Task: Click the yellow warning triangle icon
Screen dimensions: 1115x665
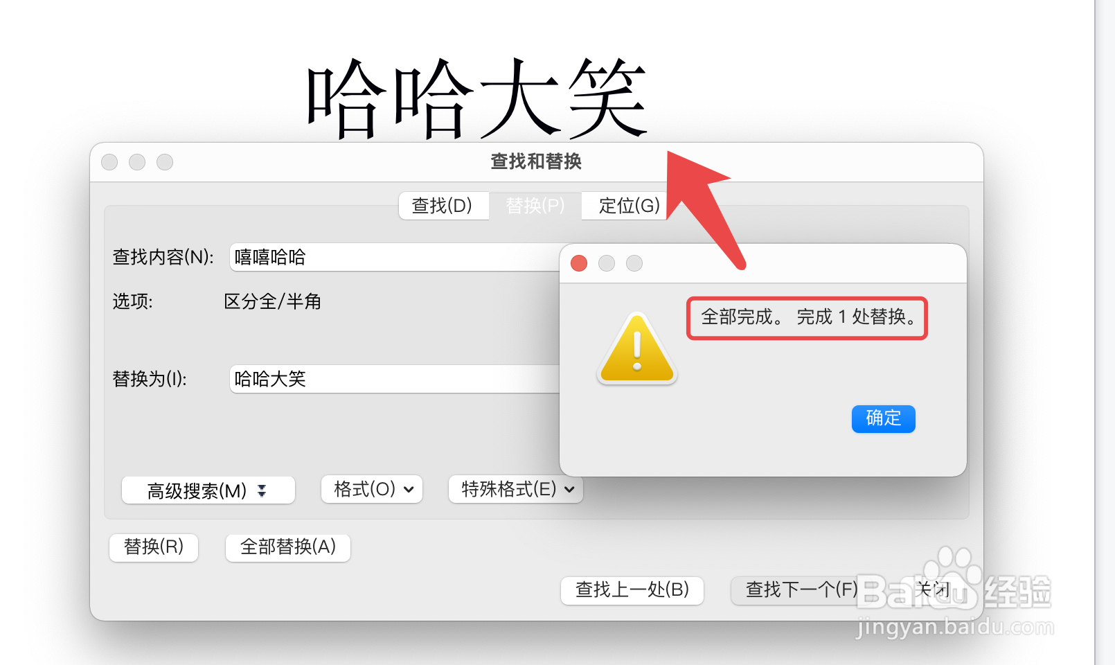Action: 637,348
